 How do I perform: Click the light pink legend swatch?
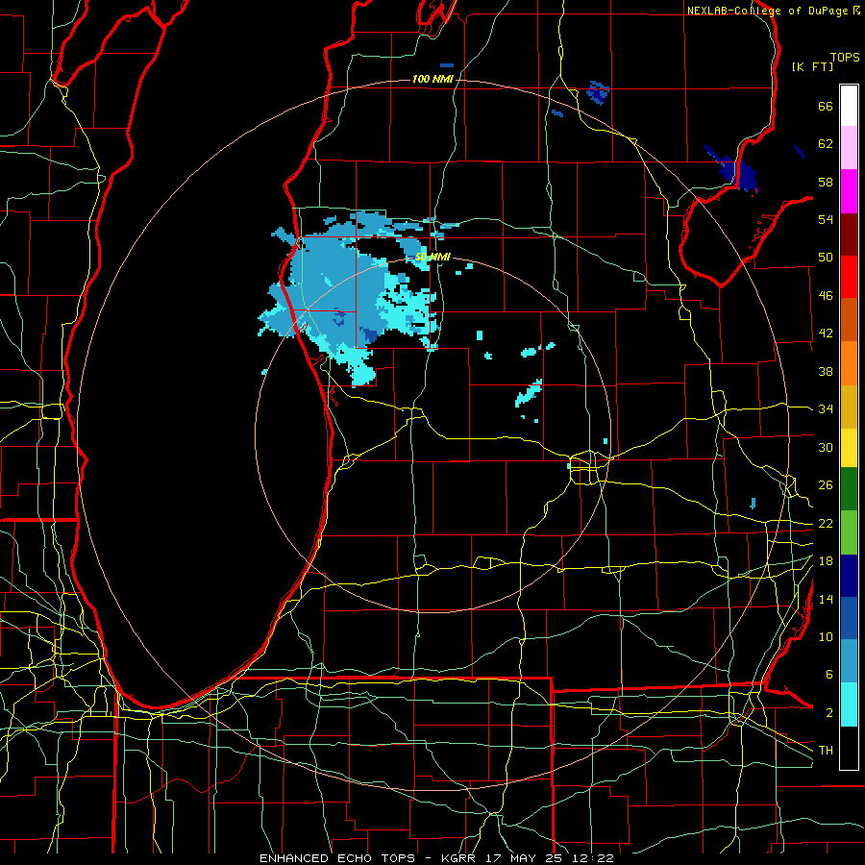(849, 148)
